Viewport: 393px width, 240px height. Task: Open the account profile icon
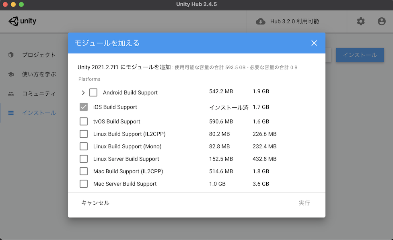point(382,21)
